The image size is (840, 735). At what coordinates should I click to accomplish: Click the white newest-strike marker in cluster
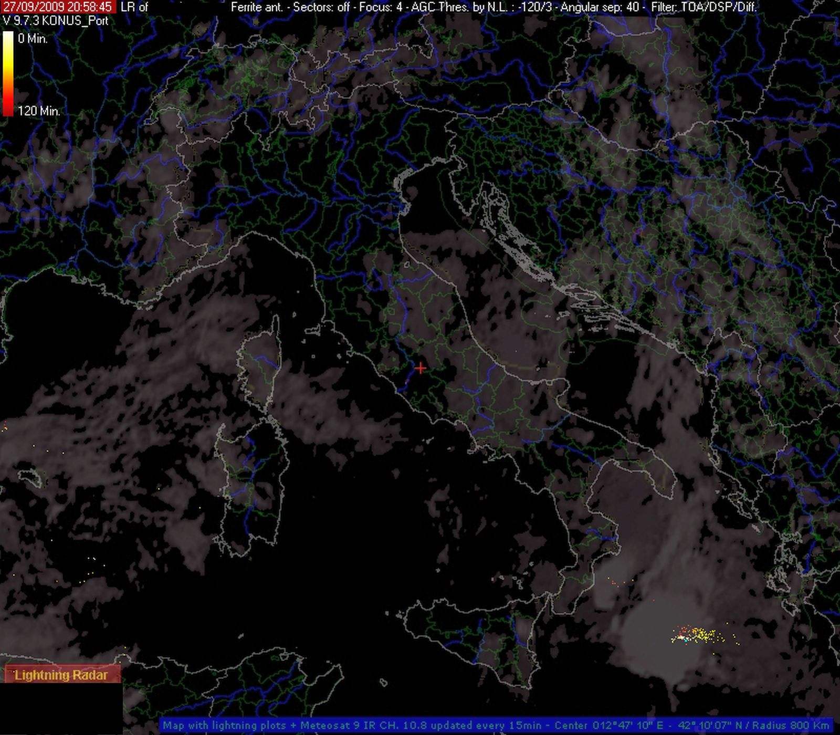(x=680, y=638)
